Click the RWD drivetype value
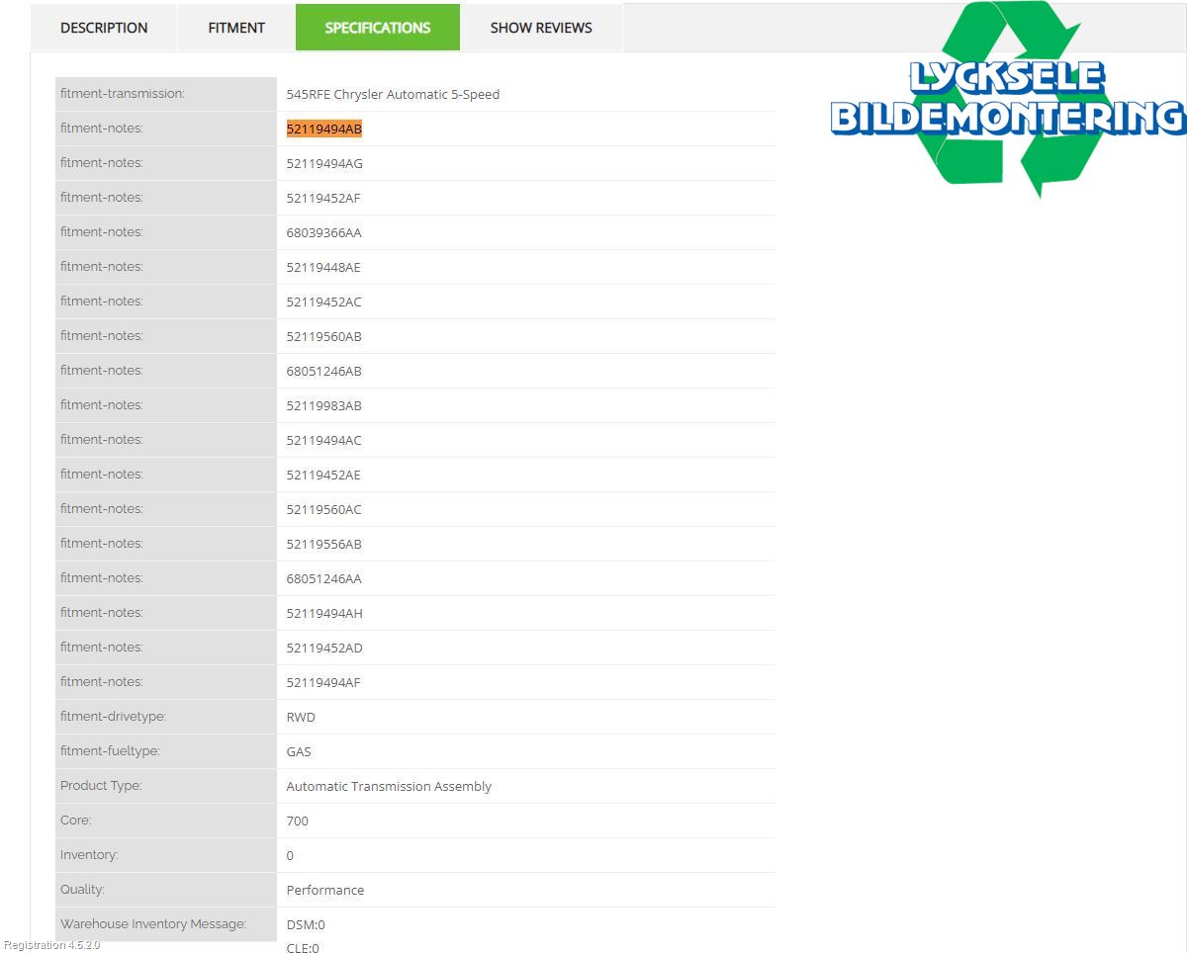The width and height of the screenshot is (1187, 953). pos(301,717)
